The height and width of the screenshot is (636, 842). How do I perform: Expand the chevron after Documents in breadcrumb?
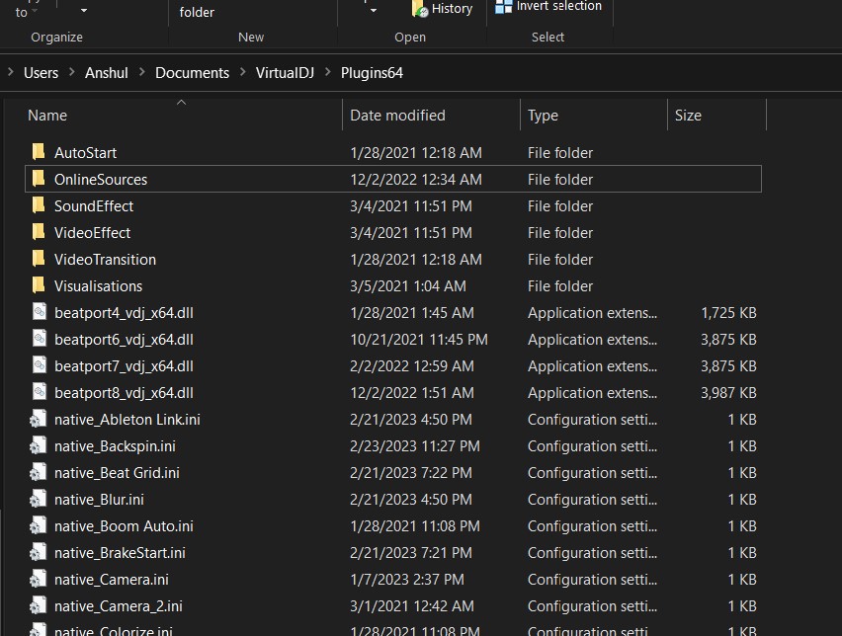click(x=243, y=72)
